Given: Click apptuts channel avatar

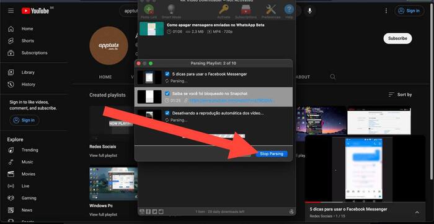Looking at the screenshot, I should (x=108, y=46).
